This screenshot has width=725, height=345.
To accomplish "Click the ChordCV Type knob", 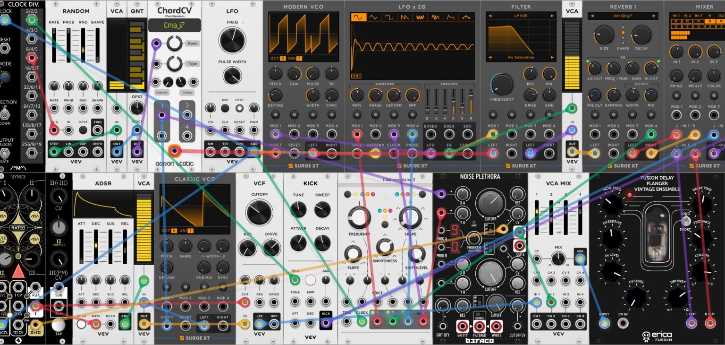I will (x=174, y=63).
